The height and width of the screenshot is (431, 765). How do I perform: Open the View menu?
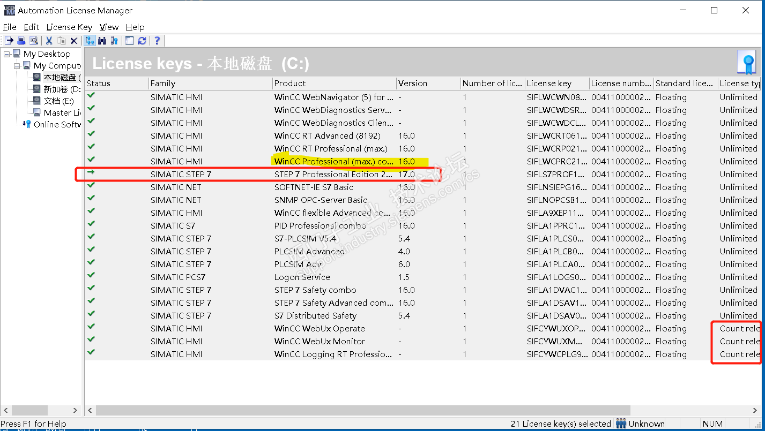(109, 27)
